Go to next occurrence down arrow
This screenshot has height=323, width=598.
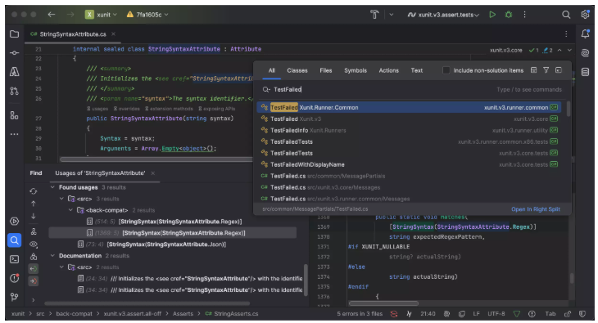[34, 216]
